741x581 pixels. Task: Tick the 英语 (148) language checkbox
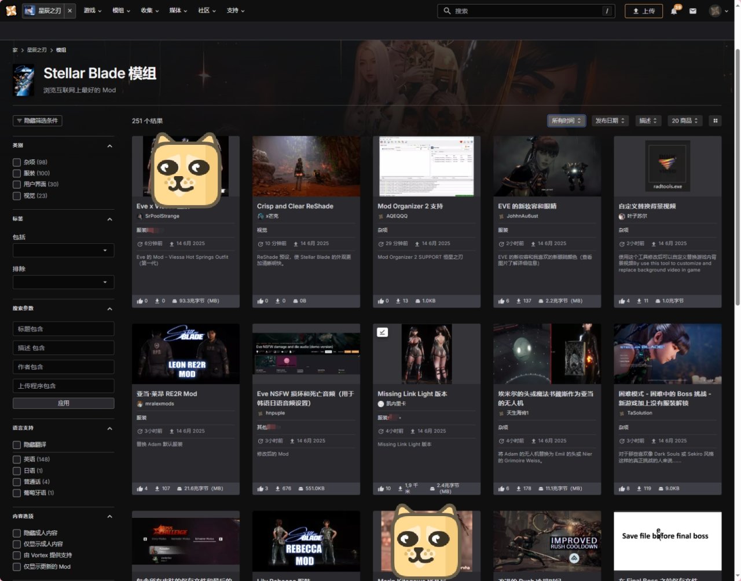17,459
